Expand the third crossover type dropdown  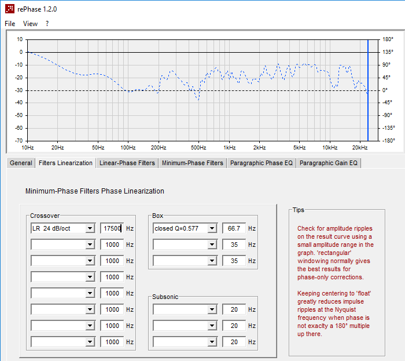(x=90, y=261)
